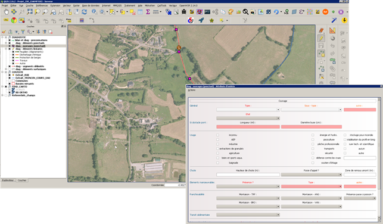Open the Traitement menu
383x224 pixels.
129,5
